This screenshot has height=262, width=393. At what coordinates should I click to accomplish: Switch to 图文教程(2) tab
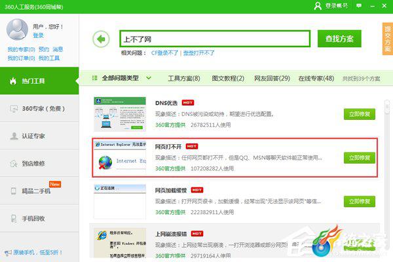[228, 78]
